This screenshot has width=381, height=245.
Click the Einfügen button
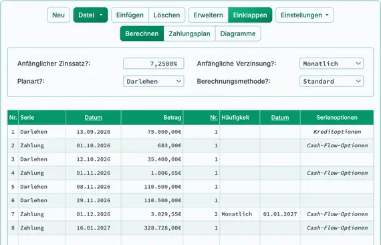pos(130,15)
